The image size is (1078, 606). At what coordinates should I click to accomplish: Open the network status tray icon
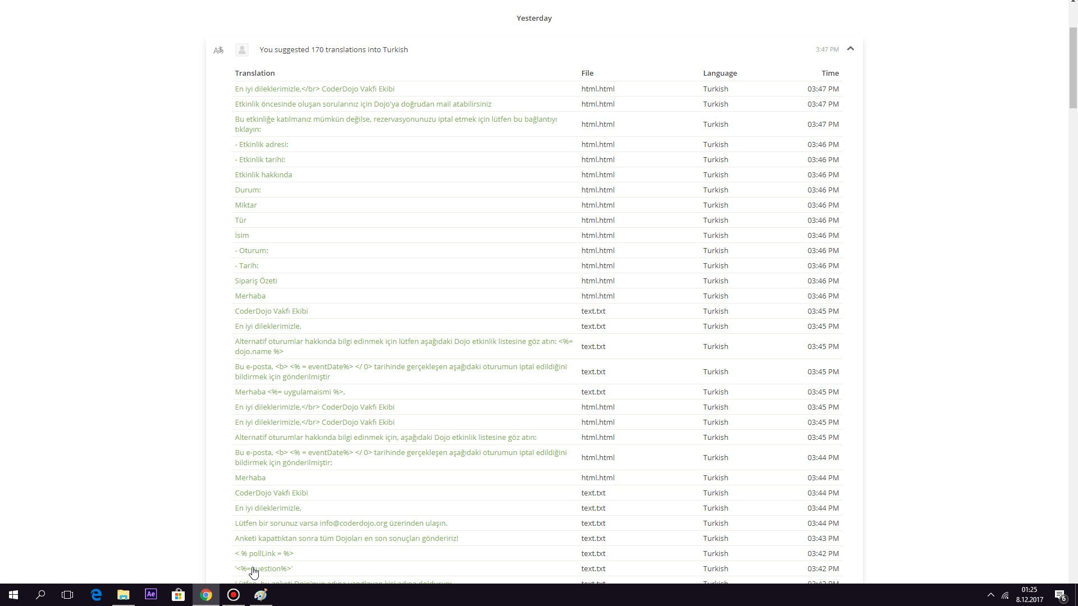[x=1005, y=595]
